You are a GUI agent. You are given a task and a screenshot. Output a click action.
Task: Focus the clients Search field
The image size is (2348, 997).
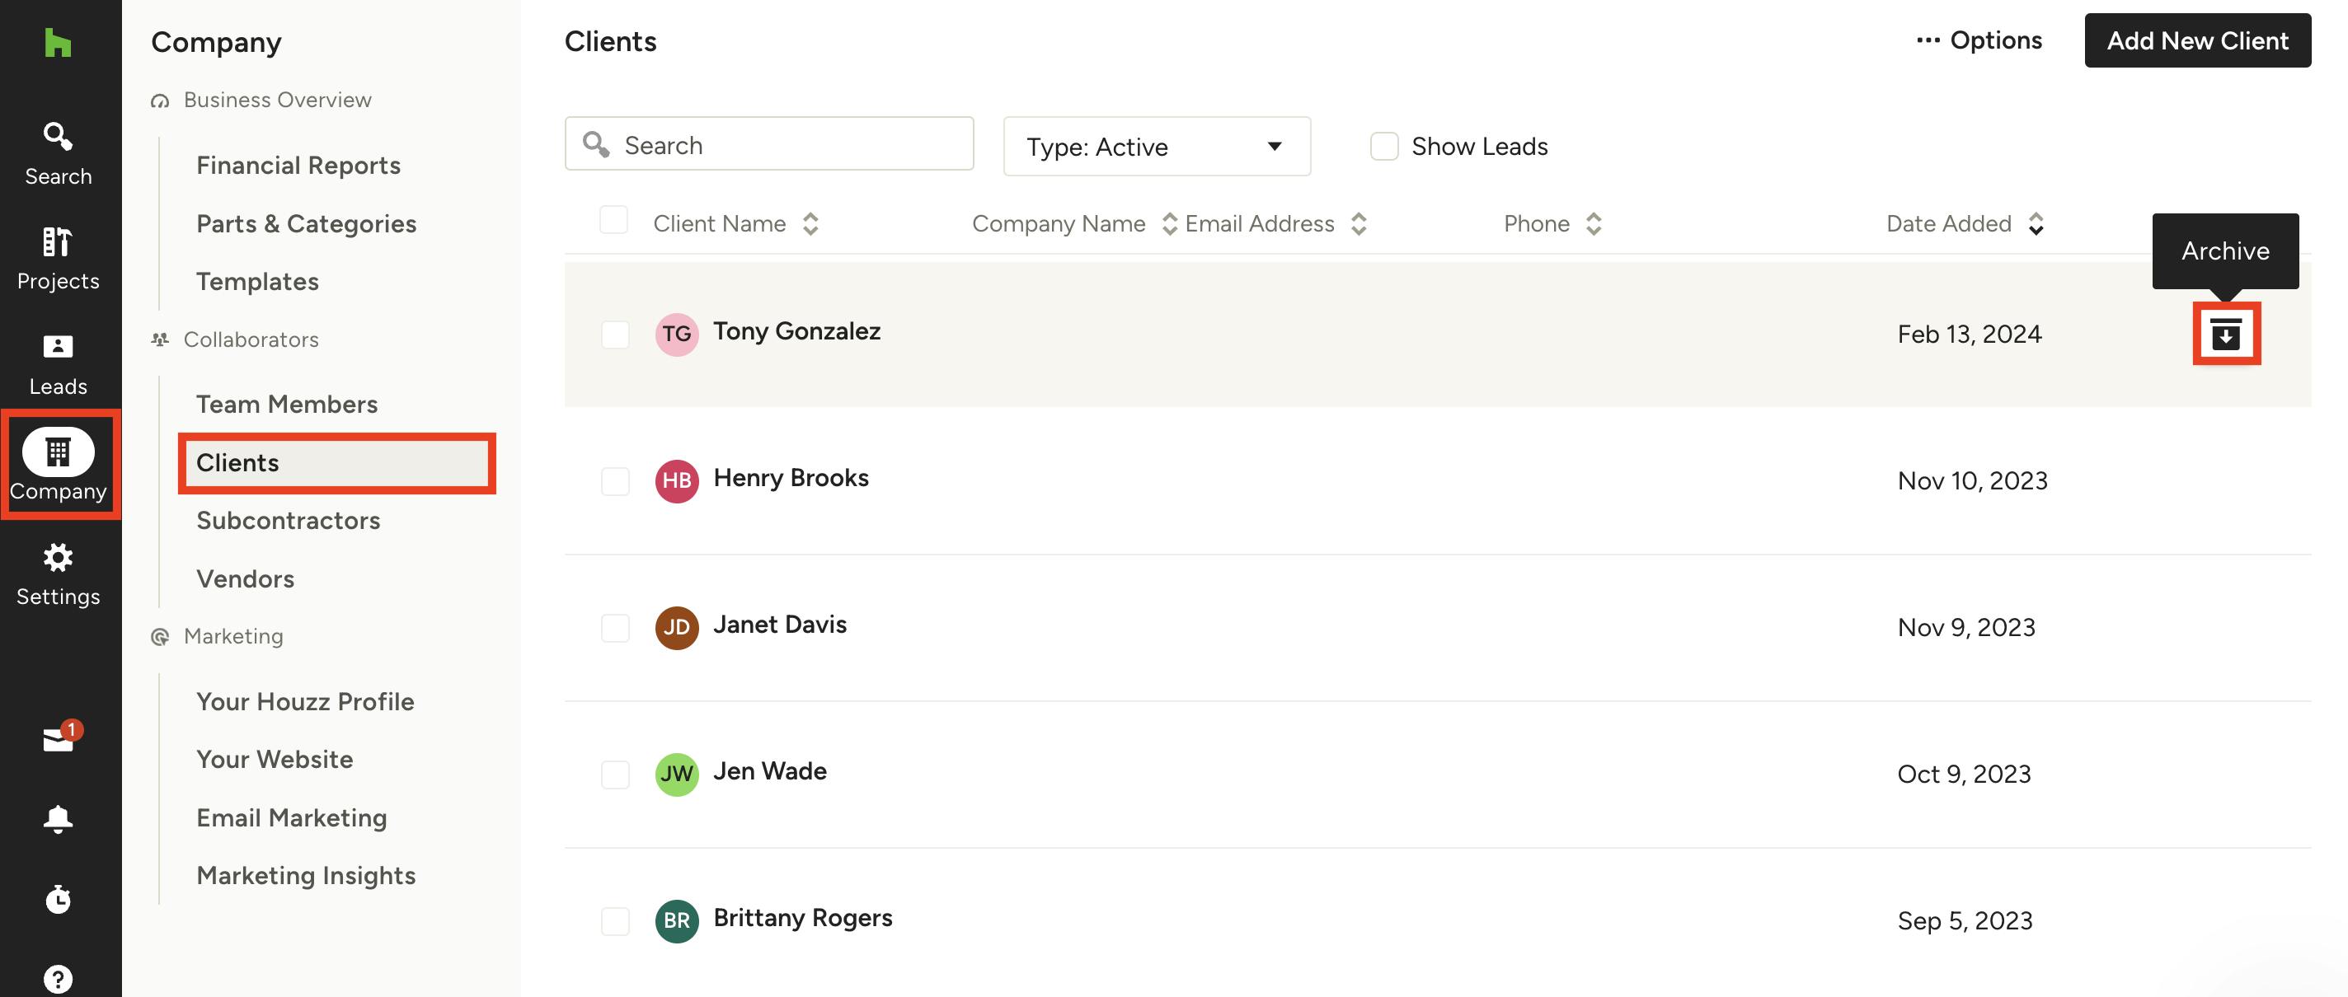[784, 145]
